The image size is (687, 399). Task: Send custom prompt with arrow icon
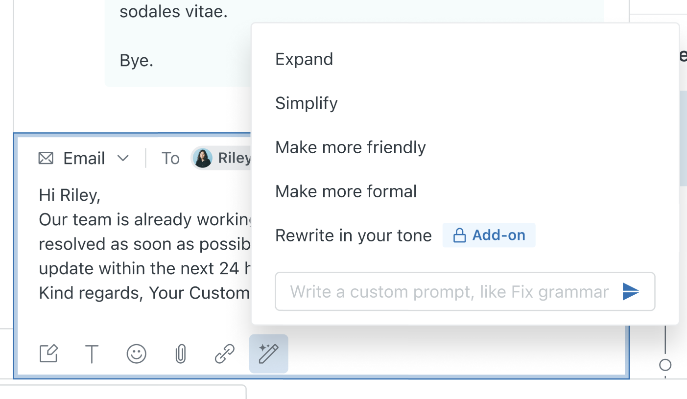click(631, 292)
